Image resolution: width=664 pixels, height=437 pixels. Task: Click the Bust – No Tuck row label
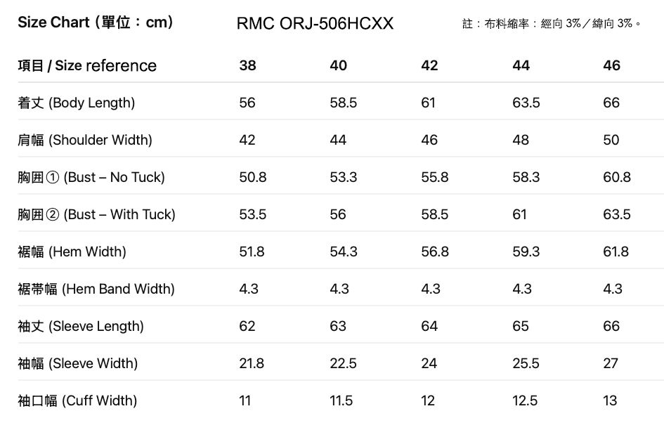(91, 178)
